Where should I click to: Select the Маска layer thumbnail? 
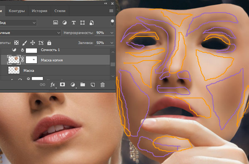(14, 70)
